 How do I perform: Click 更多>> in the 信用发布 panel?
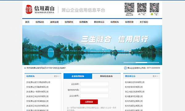click(x=57, y=76)
